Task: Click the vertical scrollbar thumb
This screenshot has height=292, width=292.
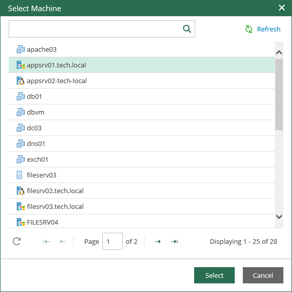Action: click(279, 94)
